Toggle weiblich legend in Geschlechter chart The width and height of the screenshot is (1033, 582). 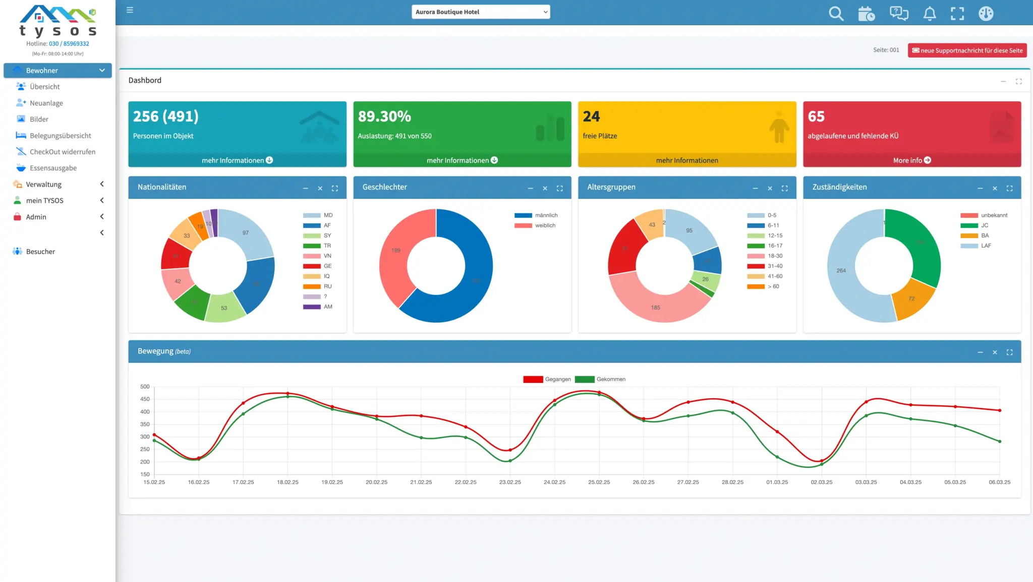pos(535,225)
